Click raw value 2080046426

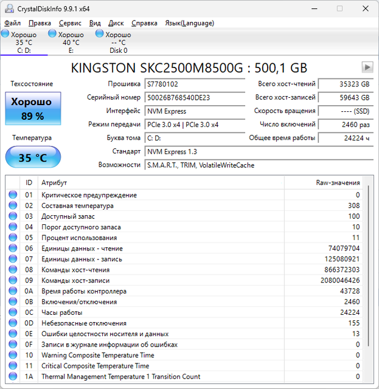click(x=340, y=280)
